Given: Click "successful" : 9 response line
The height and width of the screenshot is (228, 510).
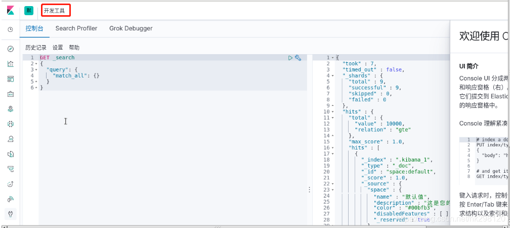Looking at the screenshot, I should [375, 88].
